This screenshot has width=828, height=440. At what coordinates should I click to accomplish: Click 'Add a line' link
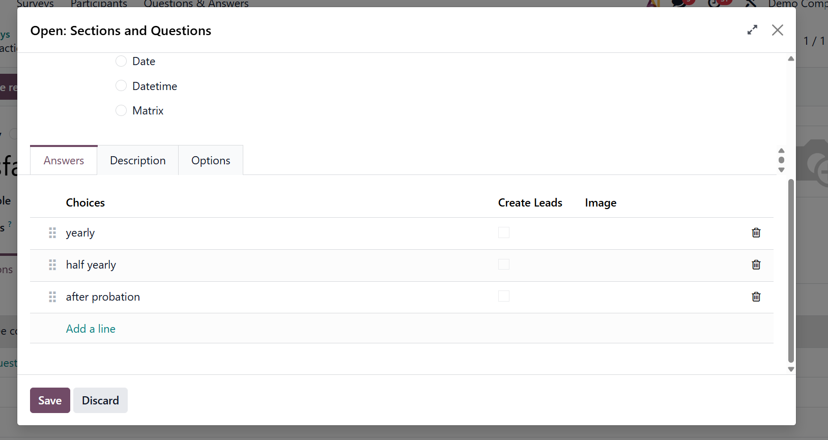pyautogui.click(x=91, y=329)
